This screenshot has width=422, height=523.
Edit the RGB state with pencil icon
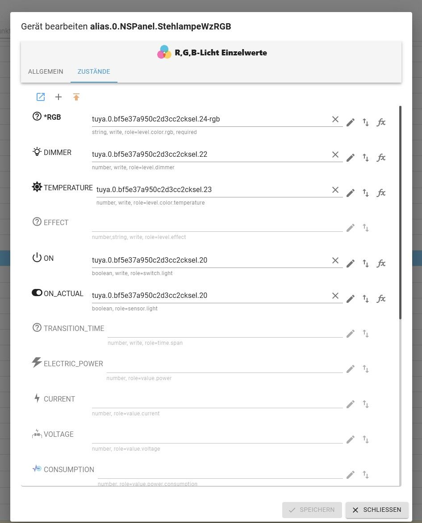tap(351, 122)
